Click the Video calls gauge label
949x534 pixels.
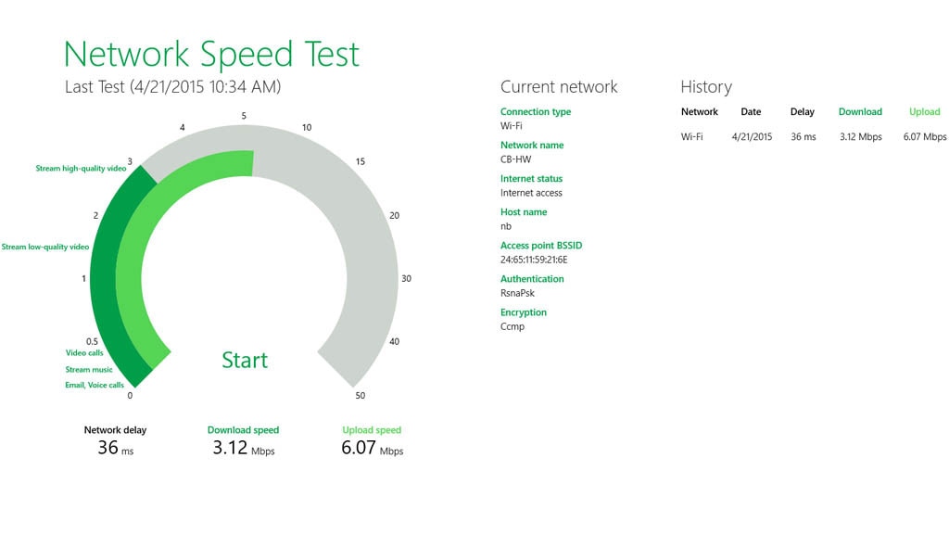pyautogui.click(x=84, y=353)
